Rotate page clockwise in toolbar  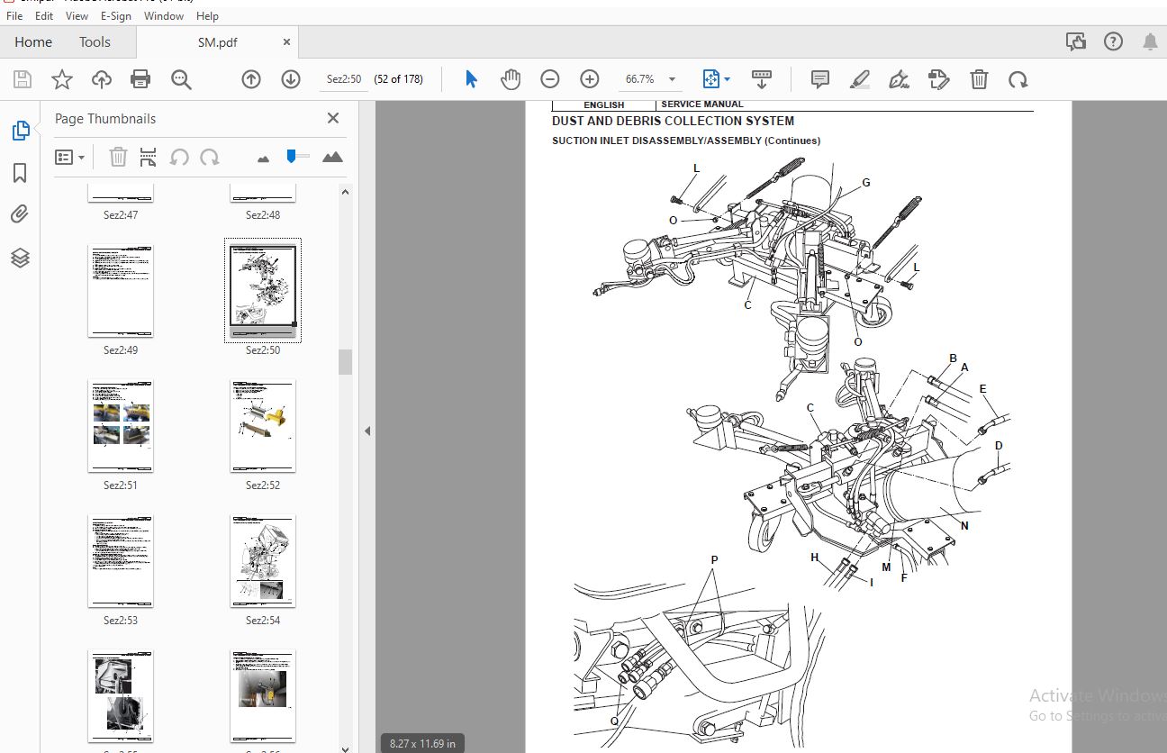tap(1018, 79)
